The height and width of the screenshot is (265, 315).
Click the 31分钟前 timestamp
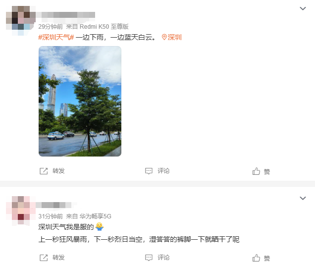51,216
